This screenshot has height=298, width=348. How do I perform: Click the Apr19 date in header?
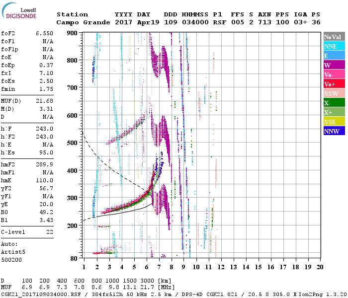pyautogui.click(x=148, y=22)
